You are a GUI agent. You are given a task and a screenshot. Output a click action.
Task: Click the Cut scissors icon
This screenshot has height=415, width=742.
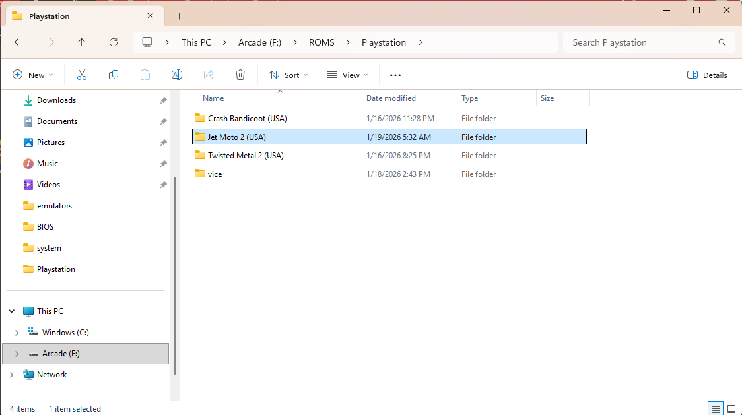82,75
